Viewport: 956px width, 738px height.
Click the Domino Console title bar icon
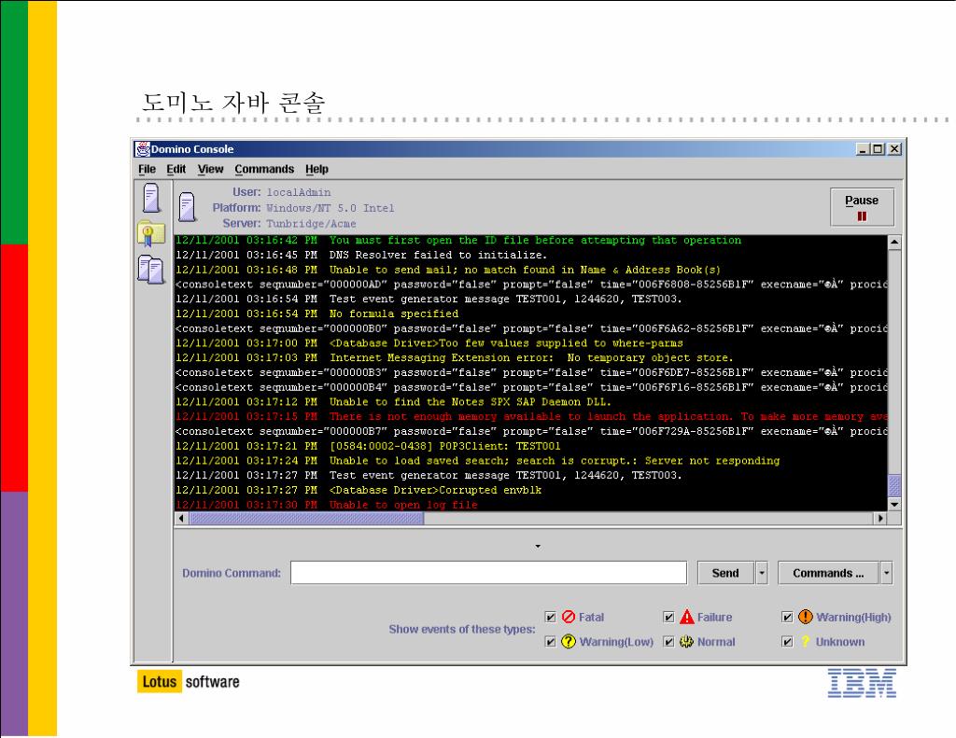(x=143, y=148)
